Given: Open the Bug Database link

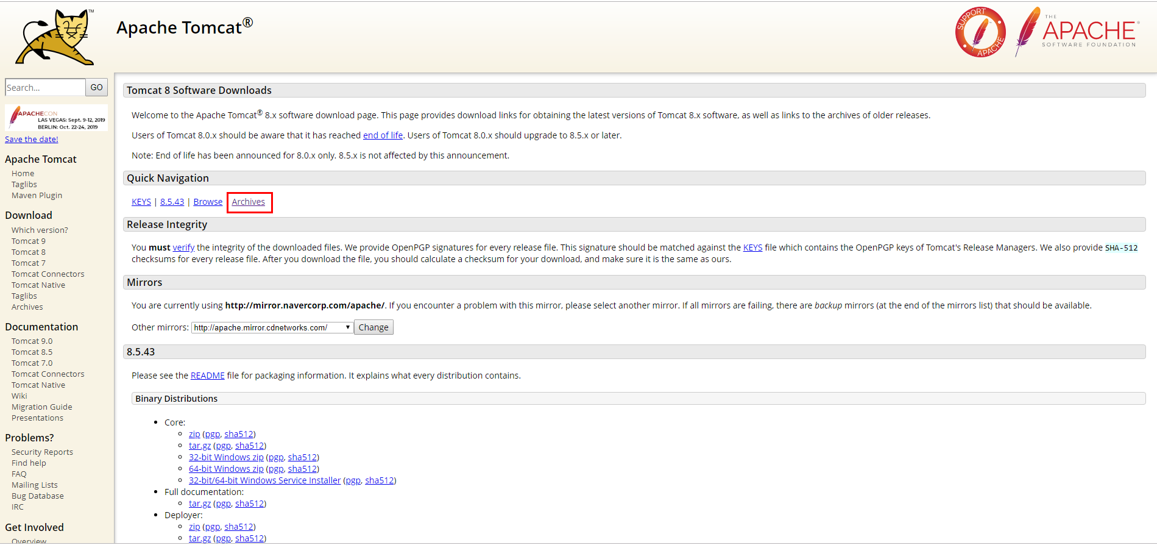Looking at the screenshot, I should point(38,496).
